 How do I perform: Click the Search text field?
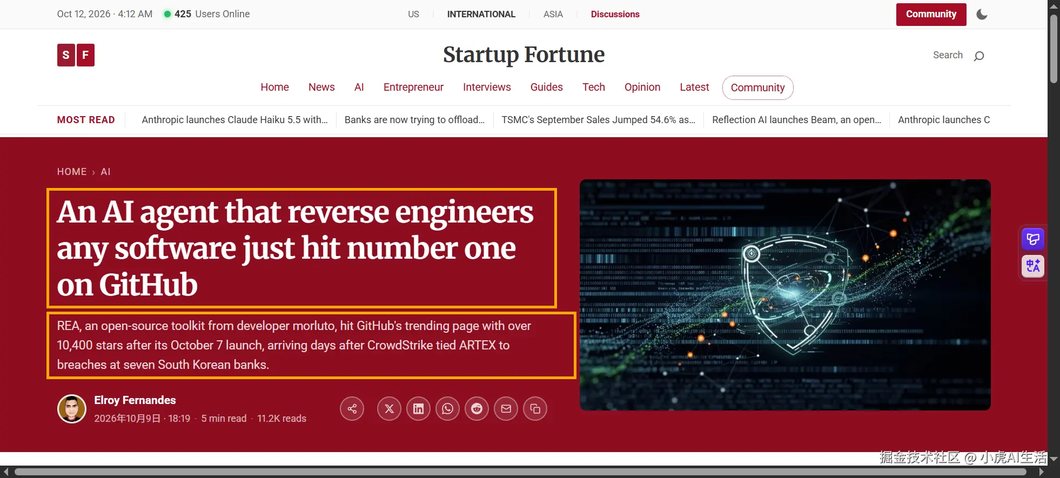948,55
